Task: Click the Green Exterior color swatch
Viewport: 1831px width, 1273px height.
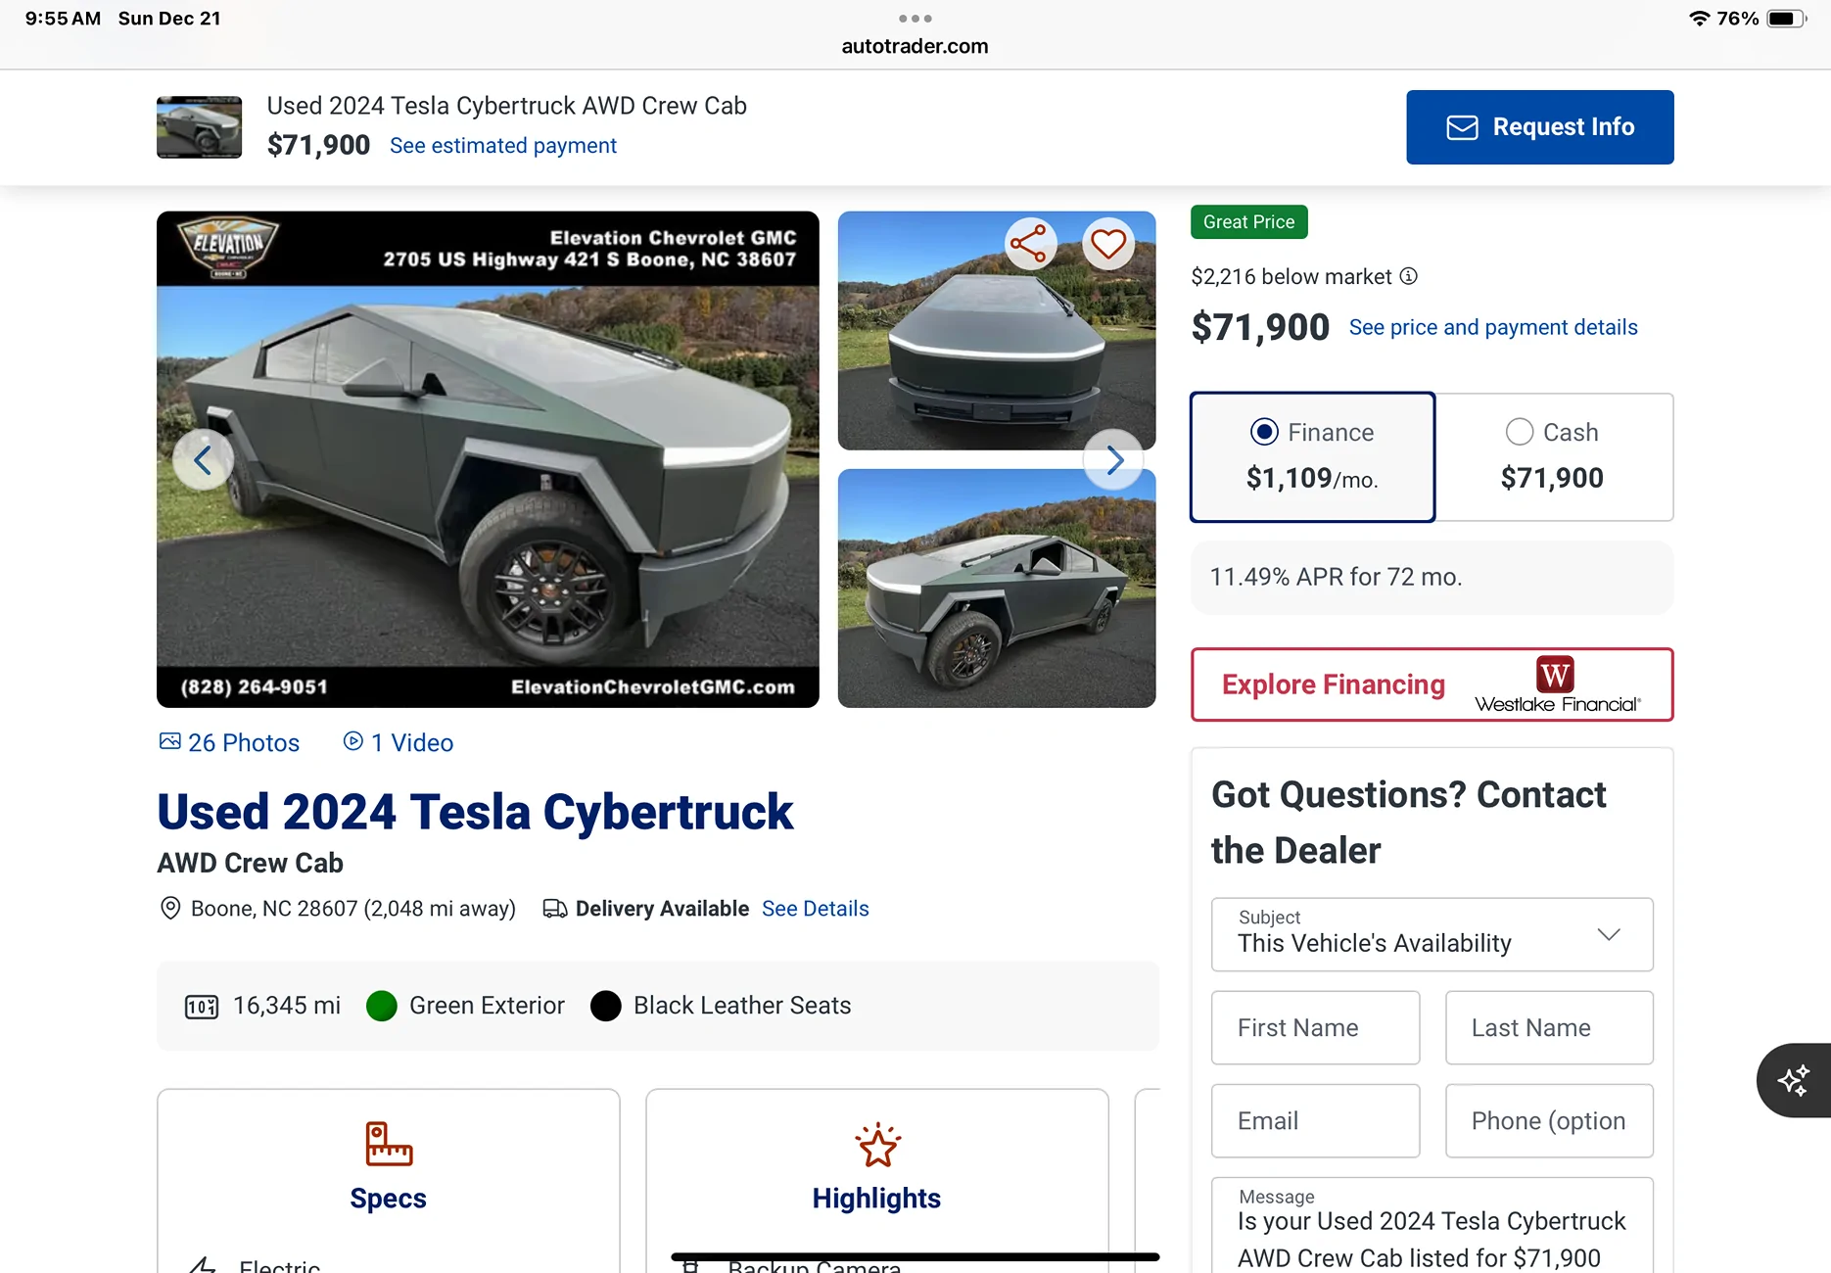Action: click(x=382, y=1006)
